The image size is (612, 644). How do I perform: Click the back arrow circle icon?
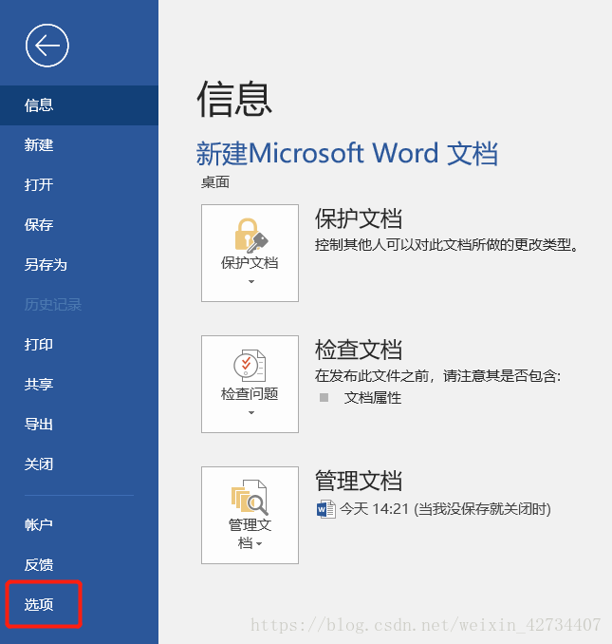[x=47, y=46]
